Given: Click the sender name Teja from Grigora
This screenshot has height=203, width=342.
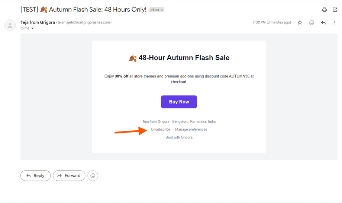Looking at the screenshot, I should (38, 22).
